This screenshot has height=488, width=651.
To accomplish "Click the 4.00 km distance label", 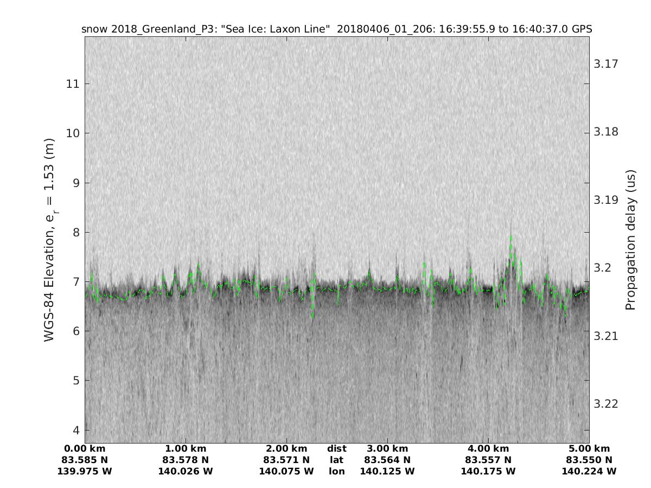I will (488, 449).
